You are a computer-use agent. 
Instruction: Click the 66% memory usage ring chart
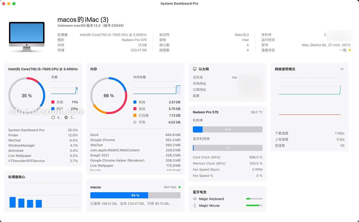tap(109, 95)
